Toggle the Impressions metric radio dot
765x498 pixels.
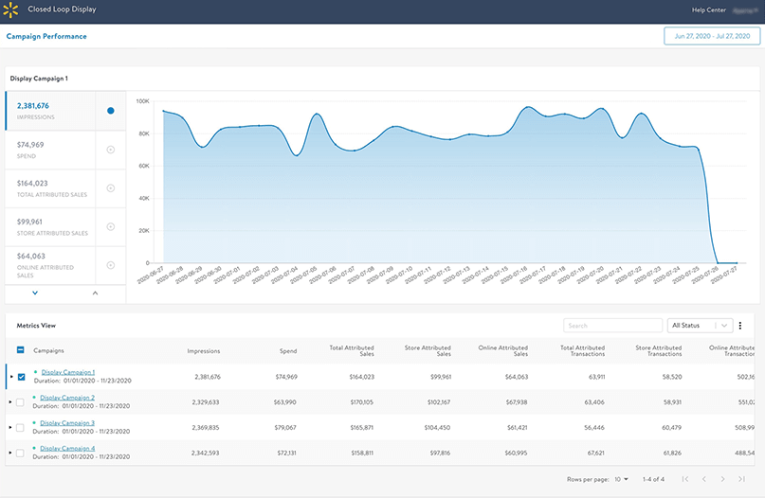tap(111, 111)
